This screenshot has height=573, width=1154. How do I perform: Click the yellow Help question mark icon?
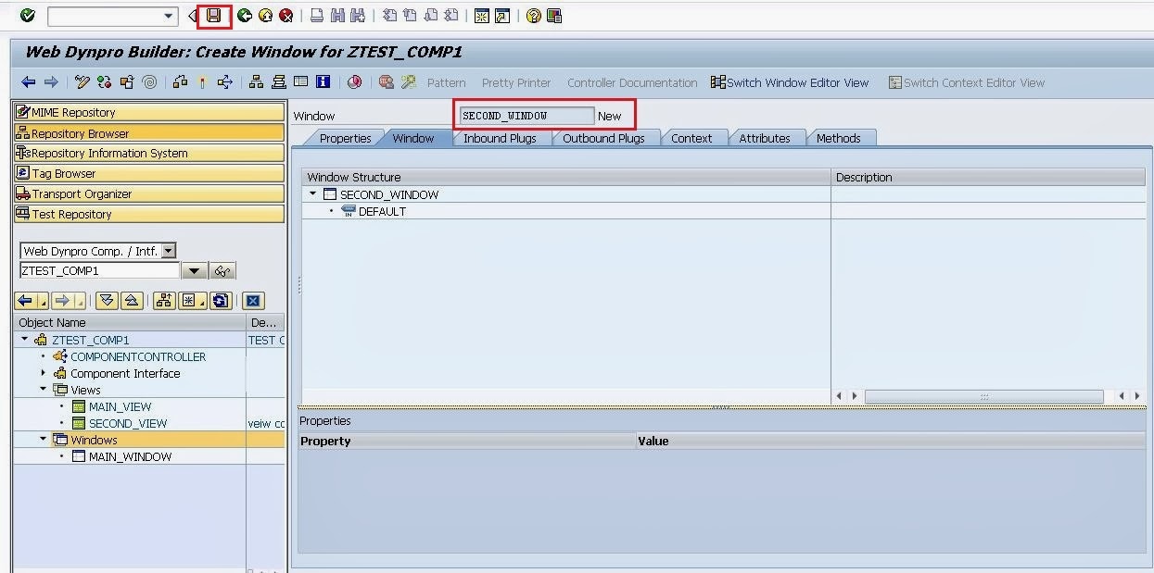[x=534, y=16]
